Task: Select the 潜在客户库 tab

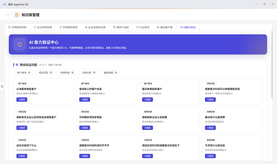Action: click(165, 27)
